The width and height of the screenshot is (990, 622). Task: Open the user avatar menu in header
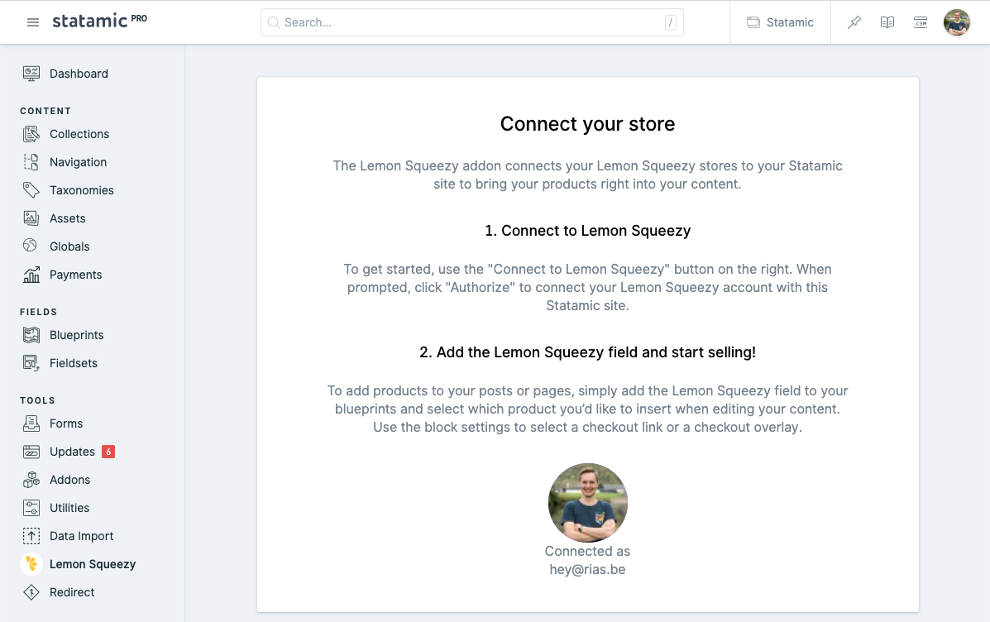[957, 22]
